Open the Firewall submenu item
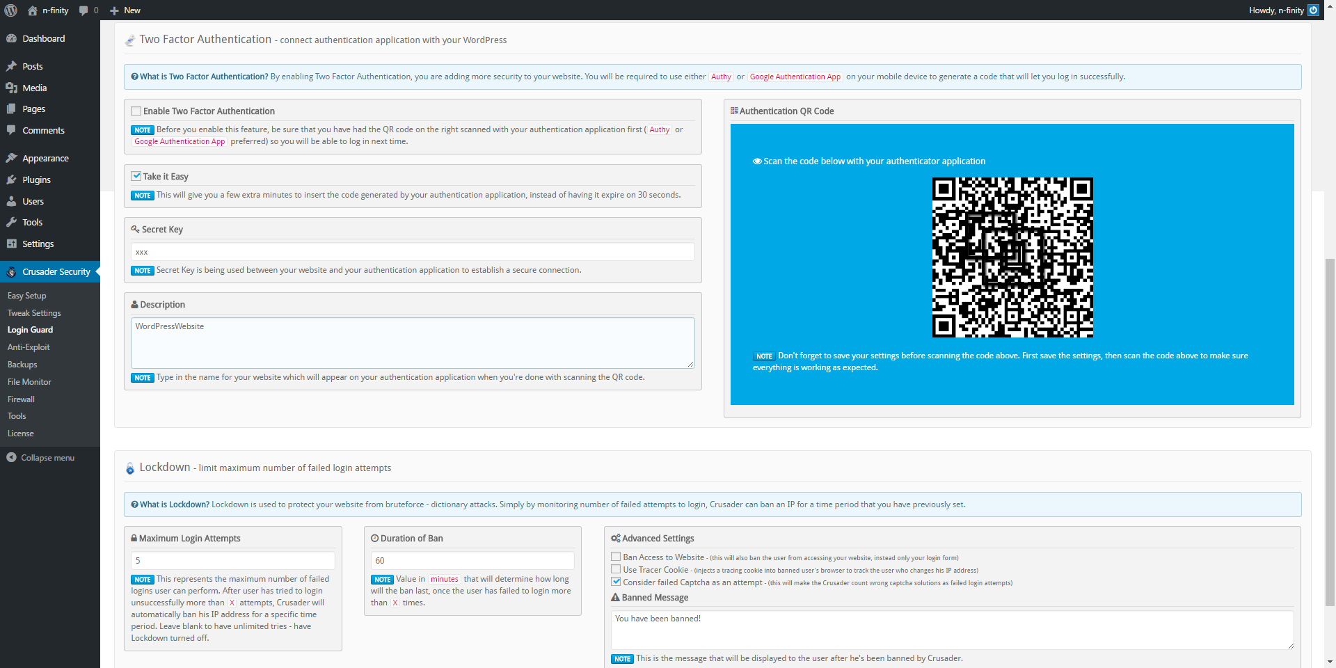This screenshot has height=668, width=1336. click(x=21, y=399)
